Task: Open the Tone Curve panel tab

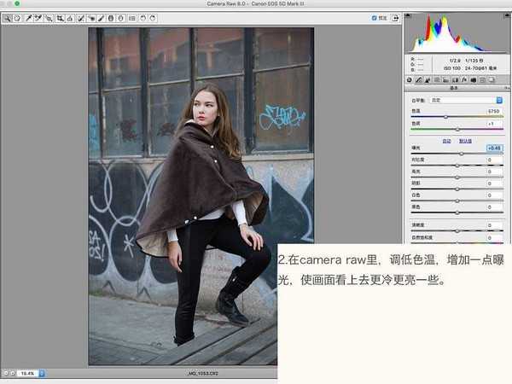Action: click(419, 79)
